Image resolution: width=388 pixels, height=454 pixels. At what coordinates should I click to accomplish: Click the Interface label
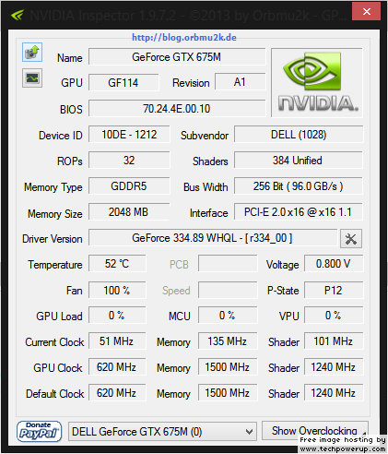click(x=209, y=213)
